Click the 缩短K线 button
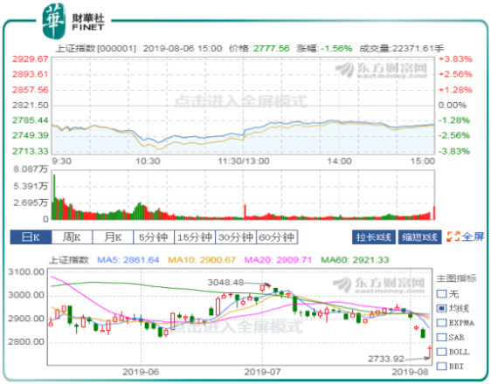This screenshot has width=491, height=384. [x=419, y=237]
